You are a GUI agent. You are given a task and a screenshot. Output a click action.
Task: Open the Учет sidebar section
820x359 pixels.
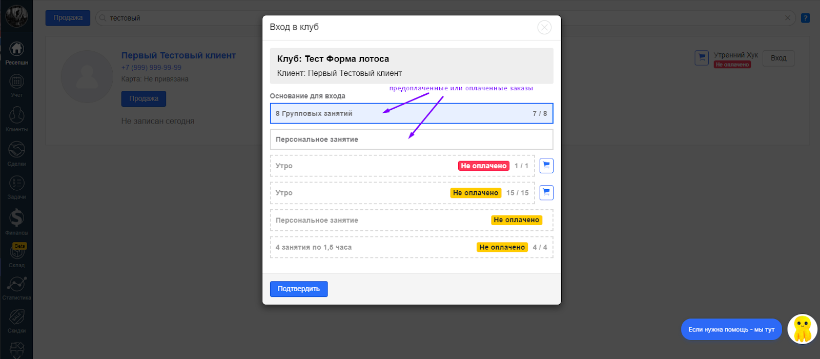pos(16,85)
